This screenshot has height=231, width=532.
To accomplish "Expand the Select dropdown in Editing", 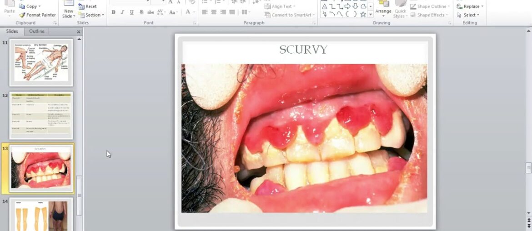I will click(x=470, y=15).
